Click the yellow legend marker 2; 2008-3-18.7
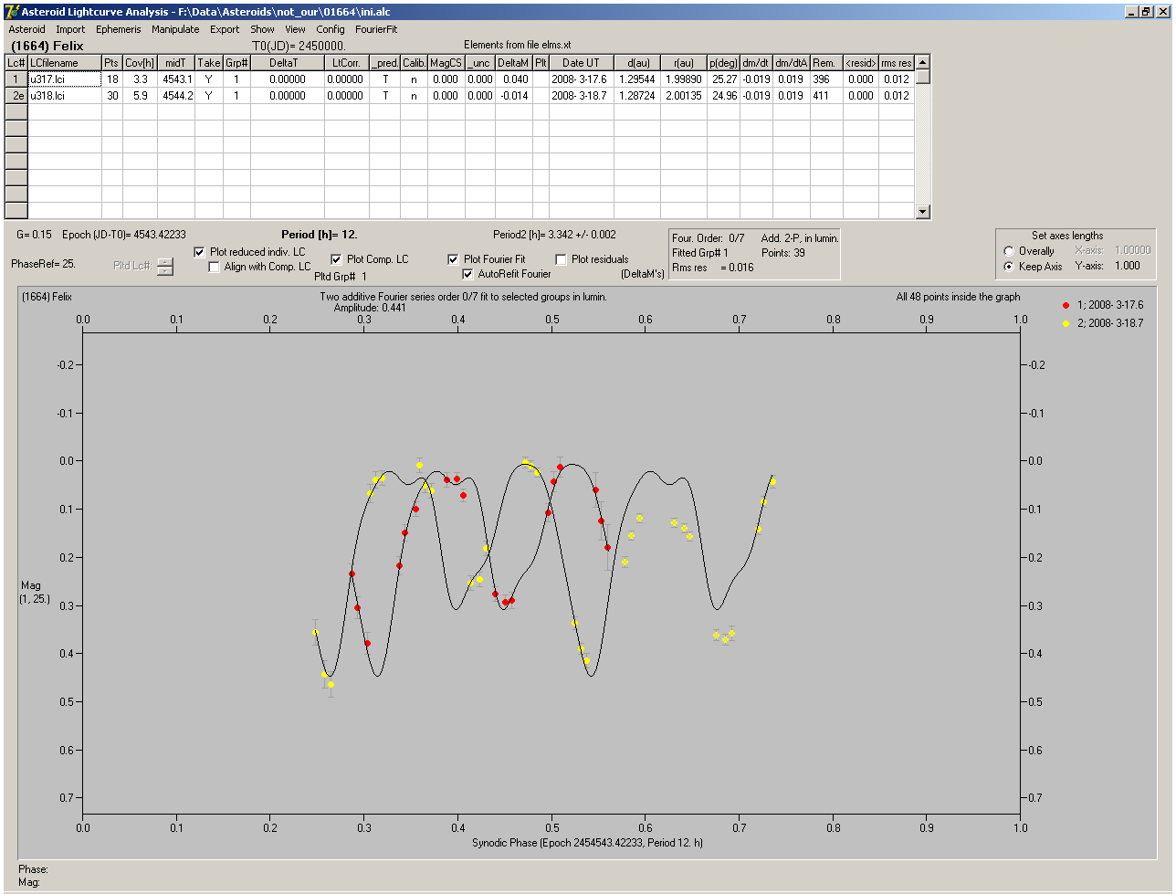1176x894 pixels. point(1067,322)
